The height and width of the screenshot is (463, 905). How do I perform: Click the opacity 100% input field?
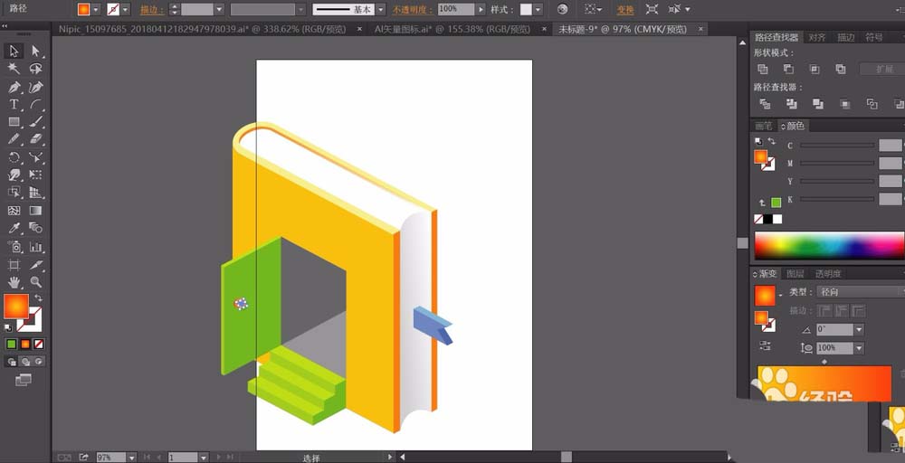tap(456, 9)
